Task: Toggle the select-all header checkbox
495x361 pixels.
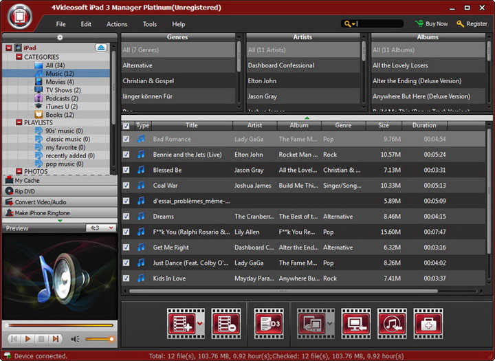Action: point(126,126)
